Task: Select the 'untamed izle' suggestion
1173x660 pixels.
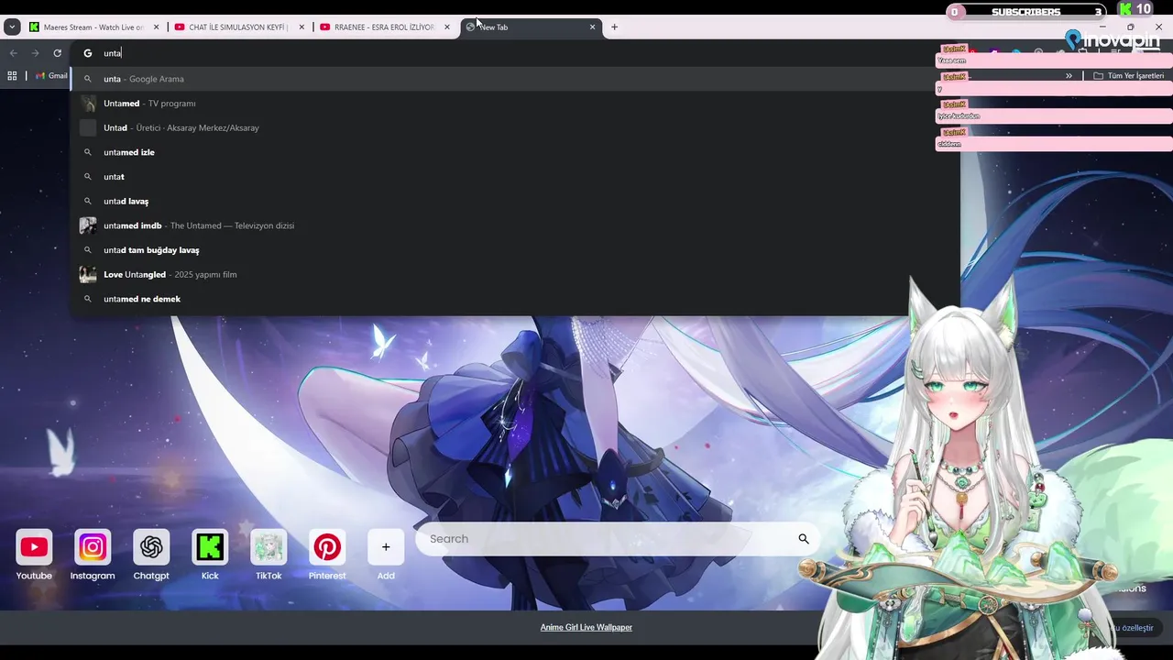Action: point(515,152)
